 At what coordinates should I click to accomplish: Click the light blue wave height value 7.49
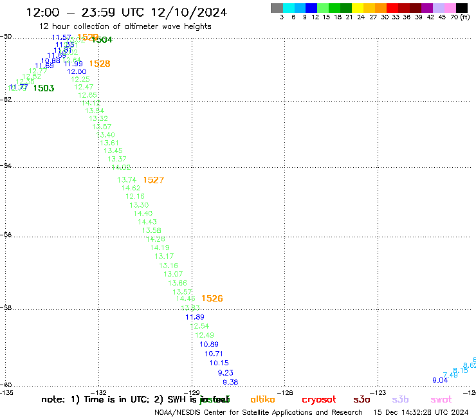point(450,375)
